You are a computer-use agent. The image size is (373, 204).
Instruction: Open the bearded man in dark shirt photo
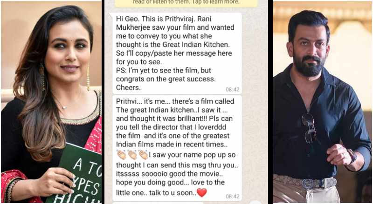tap(322, 102)
